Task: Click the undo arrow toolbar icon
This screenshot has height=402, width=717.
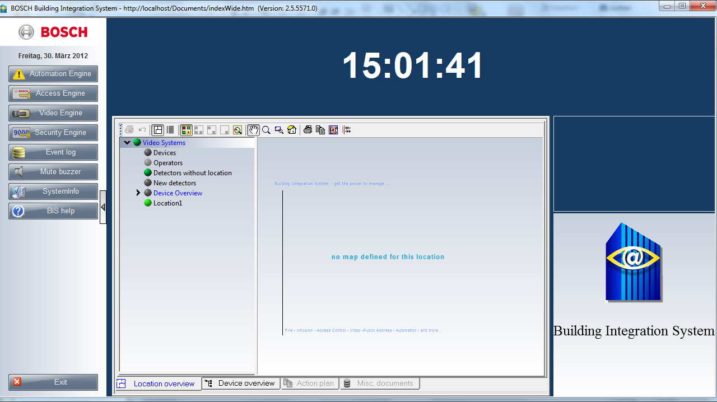Action: (x=142, y=130)
